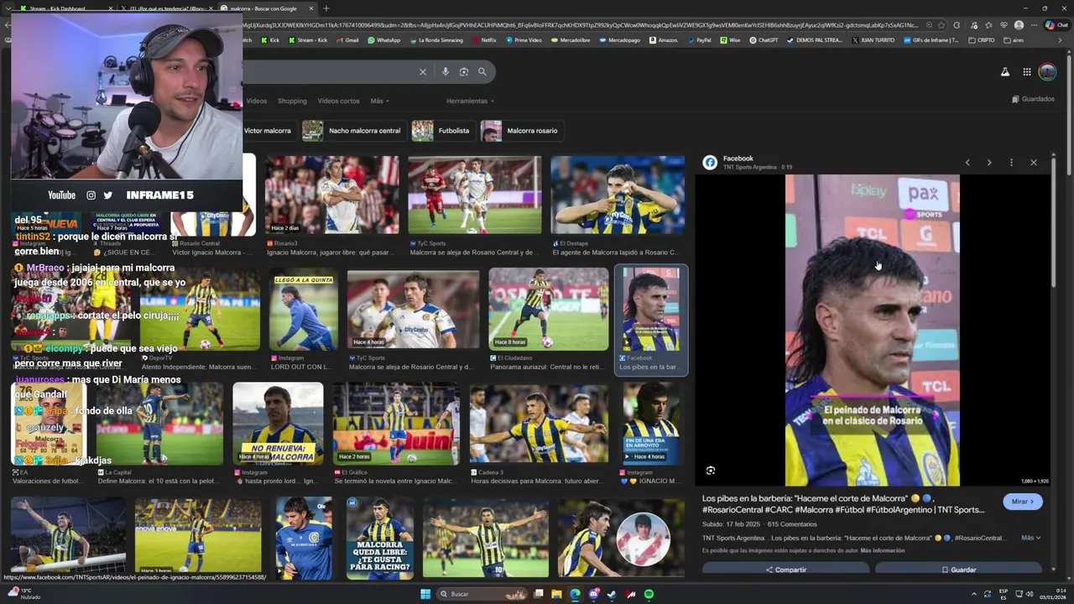This screenshot has height=604, width=1074.
Task: Expand Más description in preview panel
Action: coord(1031,538)
